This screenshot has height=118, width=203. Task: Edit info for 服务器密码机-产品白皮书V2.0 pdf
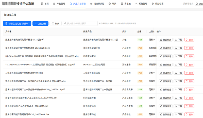[x=166, y=106]
